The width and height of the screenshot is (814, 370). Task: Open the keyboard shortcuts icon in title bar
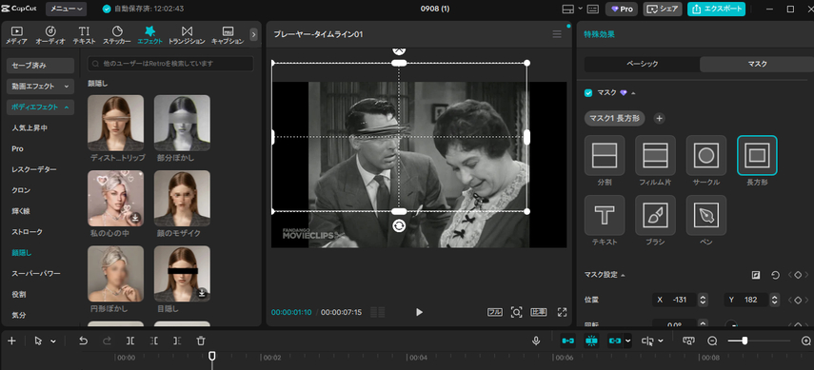pos(593,9)
